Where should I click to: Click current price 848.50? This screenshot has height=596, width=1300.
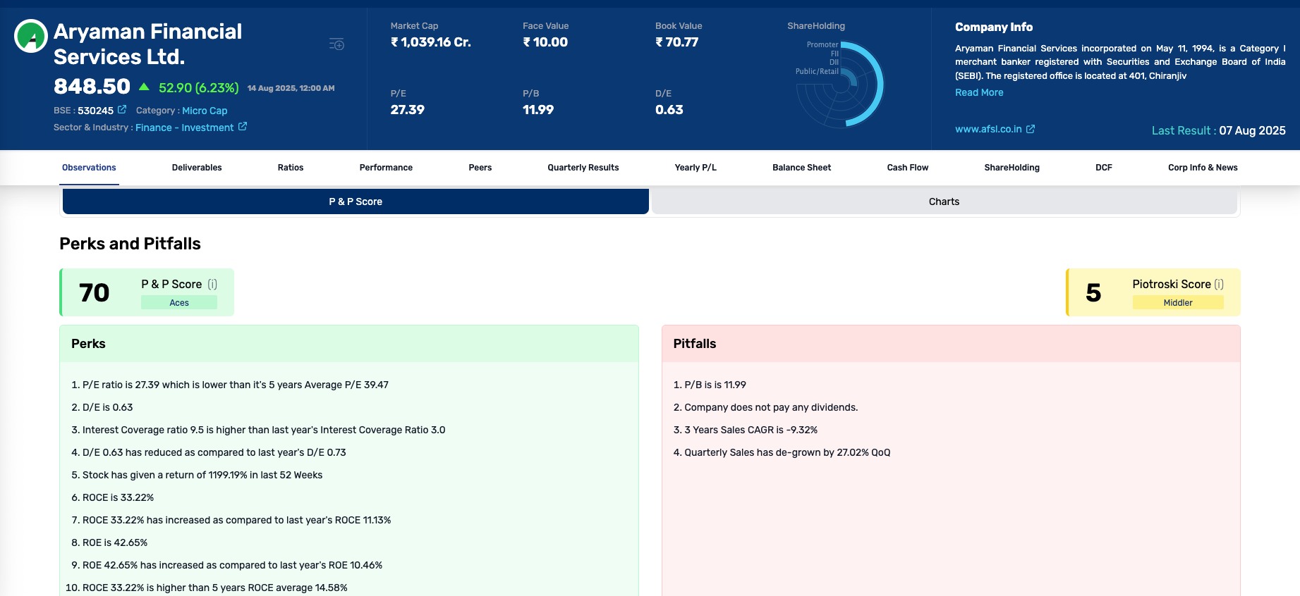tap(92, 86)
